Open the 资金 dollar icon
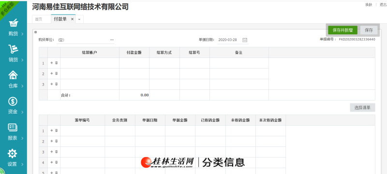Screen dimensions: 387x174 pyautogui.click(x=13, y=101)
